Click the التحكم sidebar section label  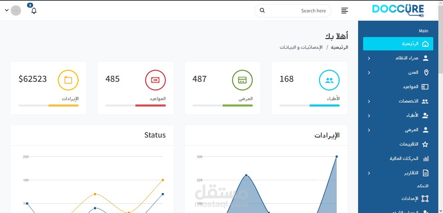coord(423,186)
